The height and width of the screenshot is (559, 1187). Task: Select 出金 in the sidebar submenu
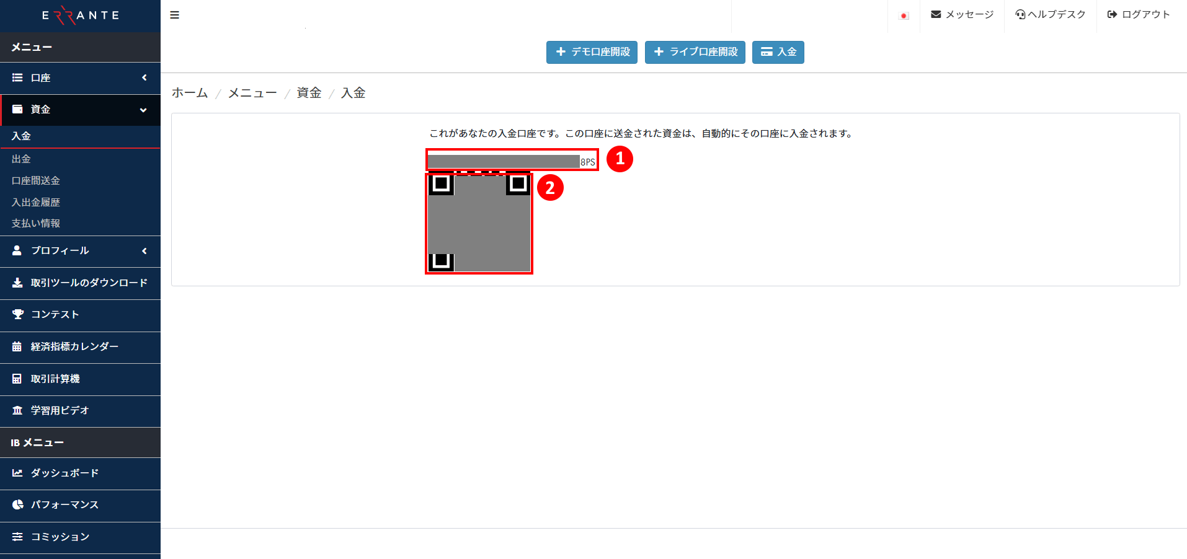point(21,159)
